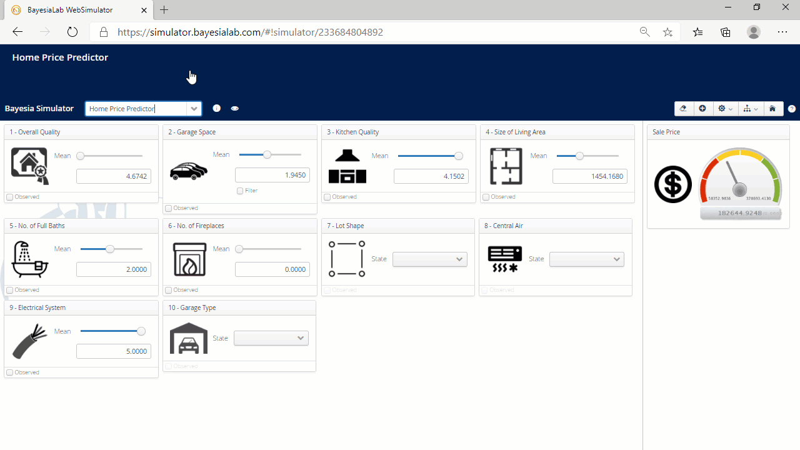Click the Sale Price panel header
800x450 pixels.
point(718,132)
